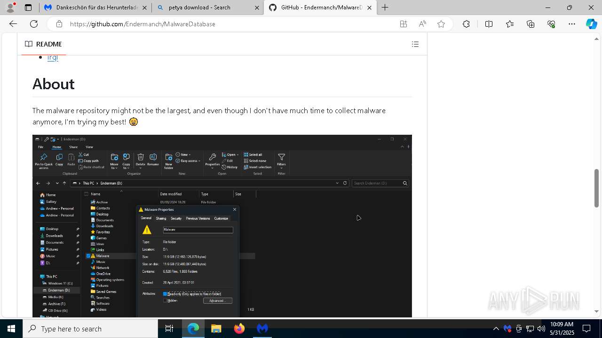Open the Windows Start menu
602x338 pixels.
click(x=11, y=329)
